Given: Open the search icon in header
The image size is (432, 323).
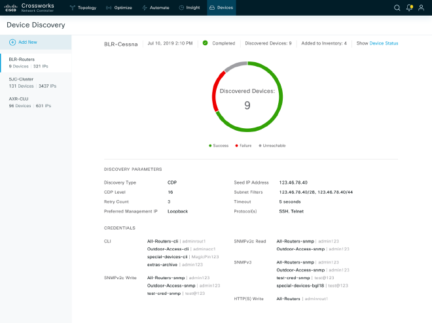Looking at the screenshot, I should [397, 8].
